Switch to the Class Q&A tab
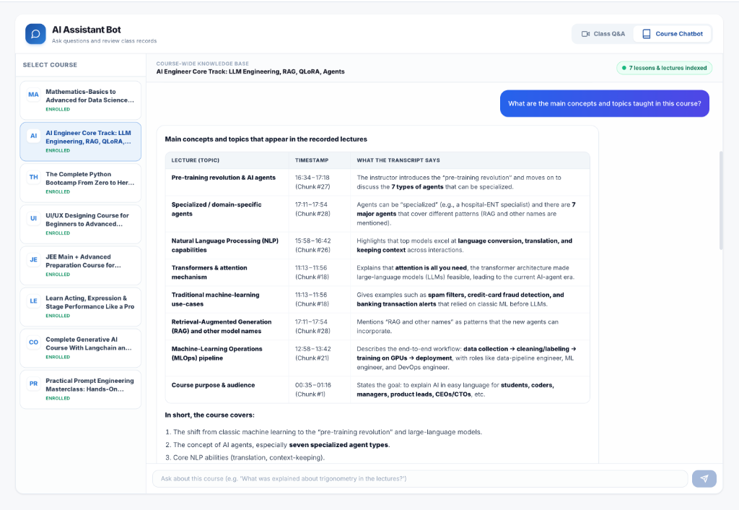 click(603, 34)
